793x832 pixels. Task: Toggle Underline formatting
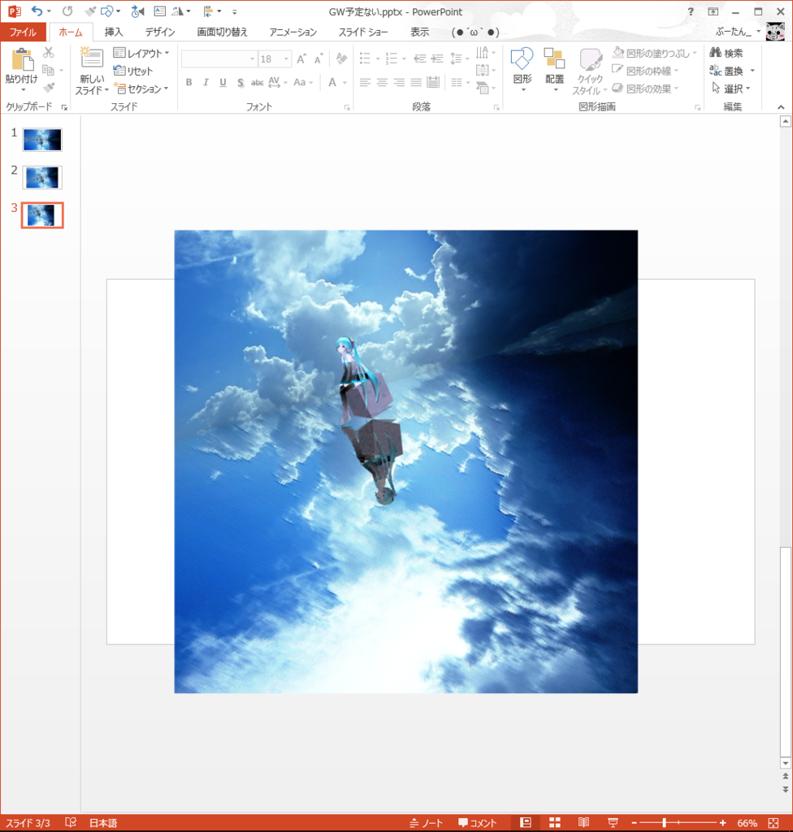click(223, 82)
